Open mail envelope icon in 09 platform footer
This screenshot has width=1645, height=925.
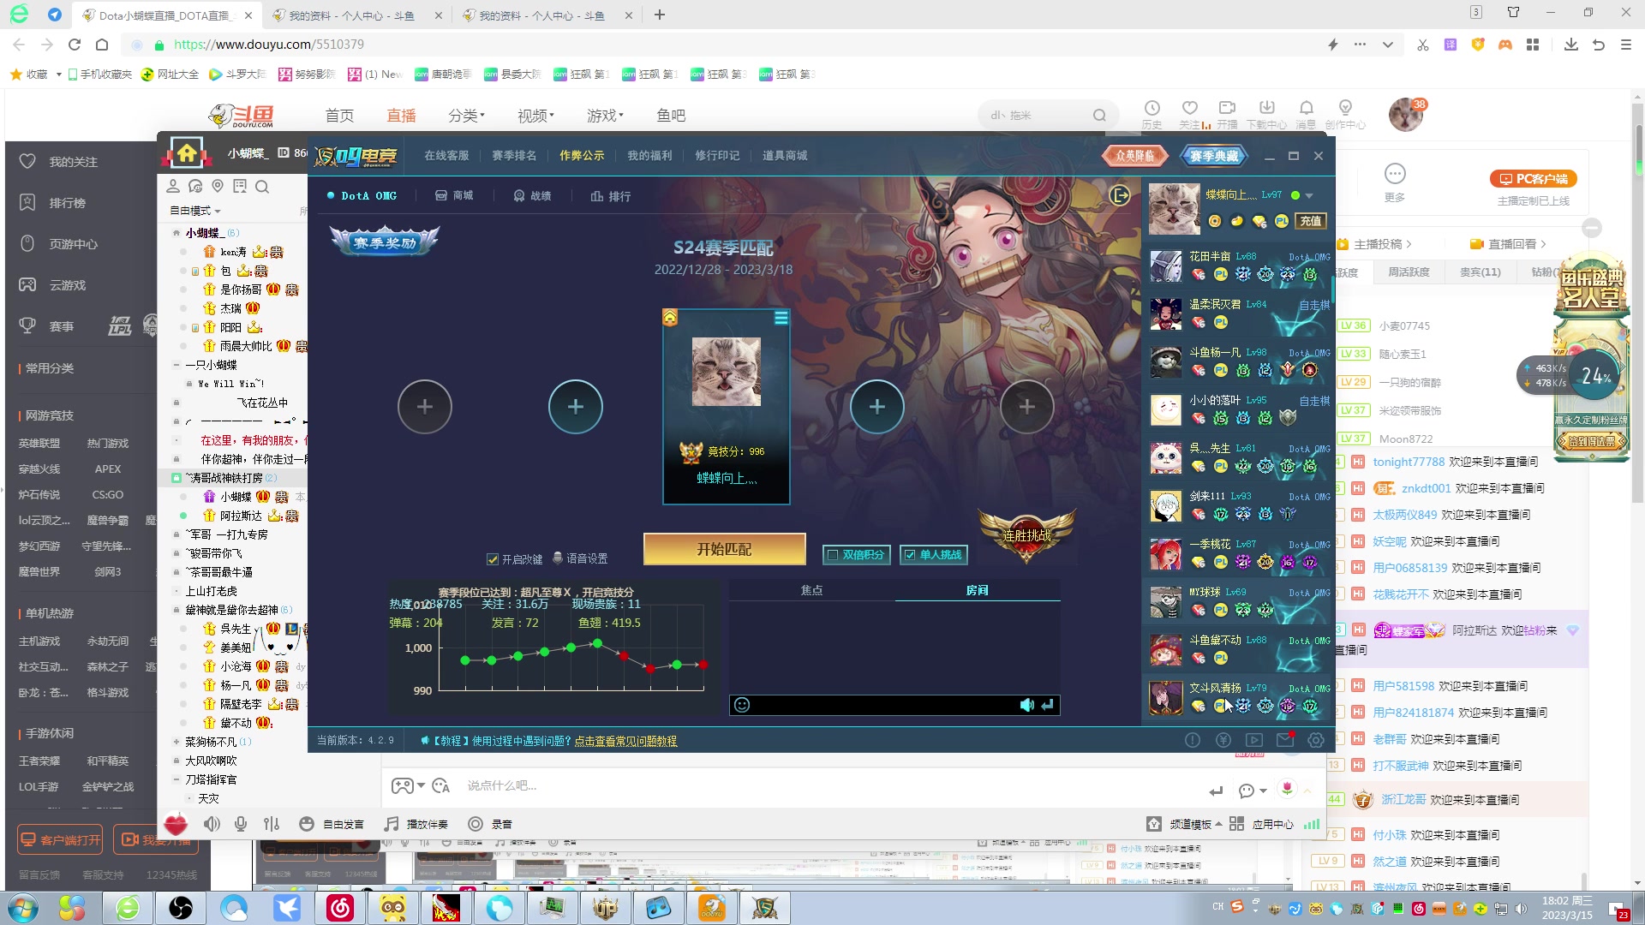[1285, 740]
